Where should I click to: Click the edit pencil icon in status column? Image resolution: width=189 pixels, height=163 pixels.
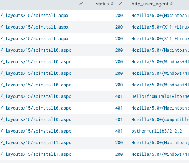tap(120, 4)
